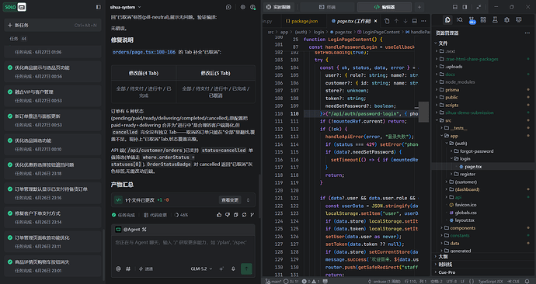The image size is (536, 284).
Task: Click thumbs down feedback icon
Action: coord(228,215)
